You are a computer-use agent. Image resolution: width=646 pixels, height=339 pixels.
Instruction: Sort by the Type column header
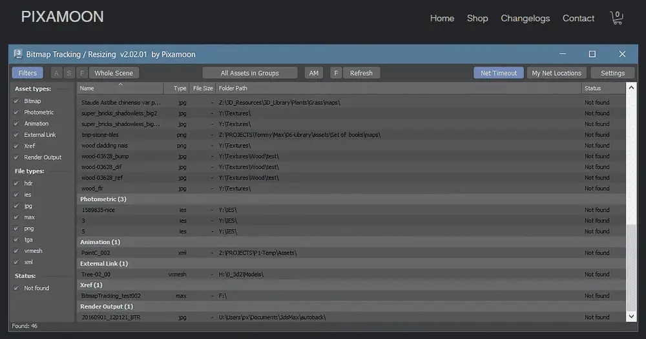click(x=176, y=88)
